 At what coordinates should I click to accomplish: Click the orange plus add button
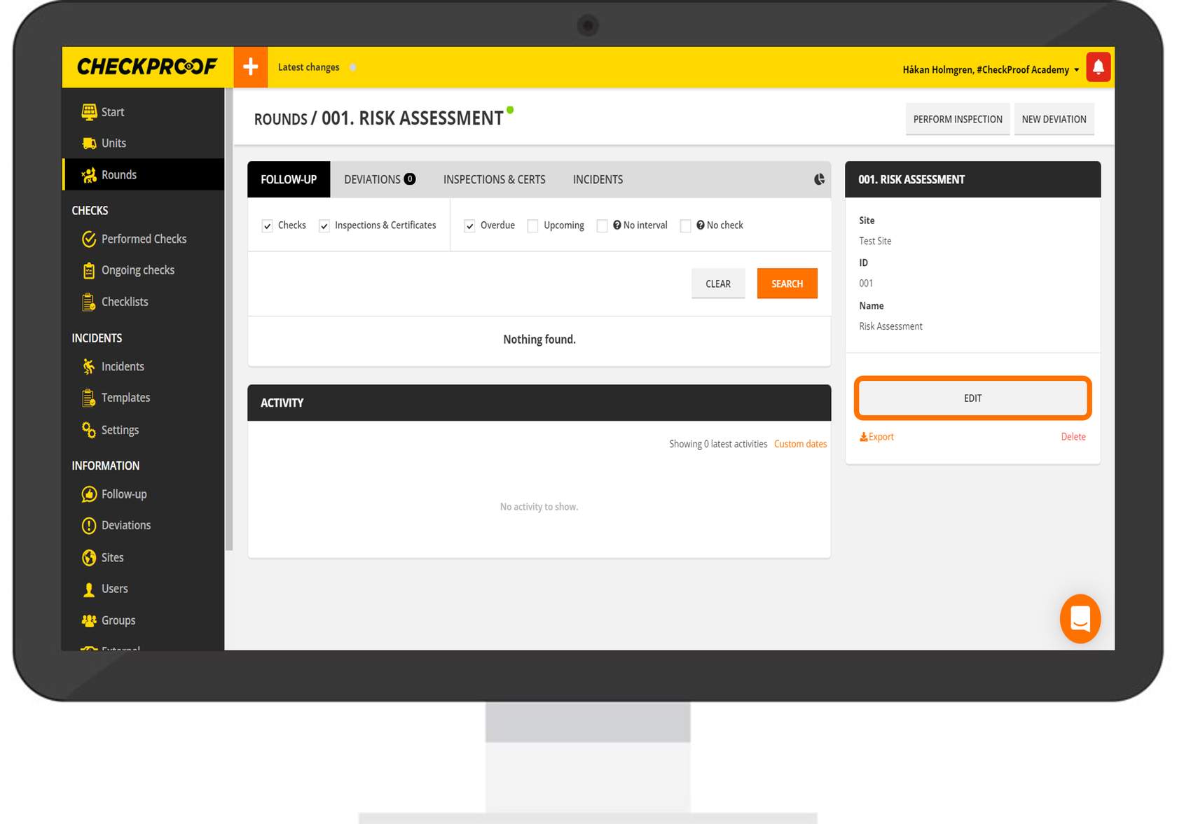[x=250, y=67]
